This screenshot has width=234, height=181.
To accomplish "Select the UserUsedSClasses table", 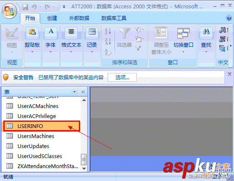I will 41,156.
